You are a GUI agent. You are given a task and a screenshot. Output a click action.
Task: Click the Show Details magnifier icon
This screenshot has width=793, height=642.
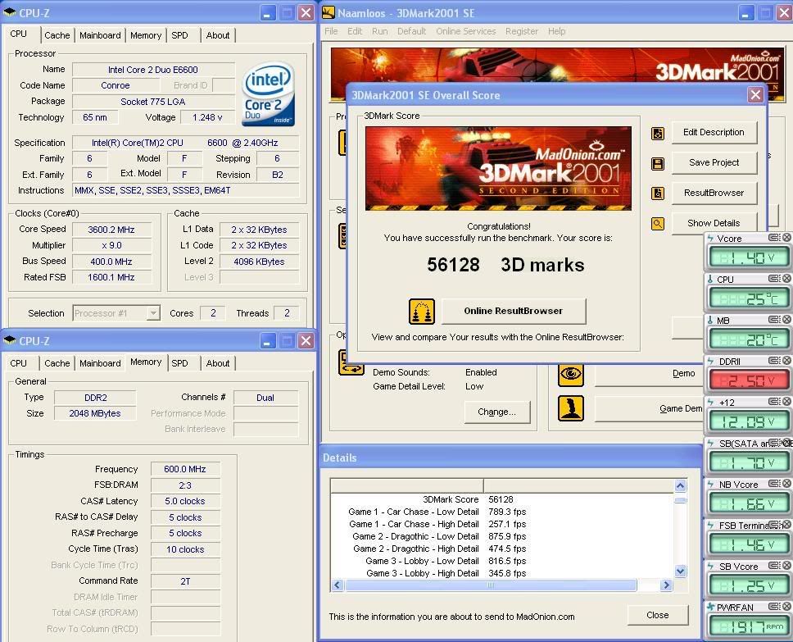[658, 223]
